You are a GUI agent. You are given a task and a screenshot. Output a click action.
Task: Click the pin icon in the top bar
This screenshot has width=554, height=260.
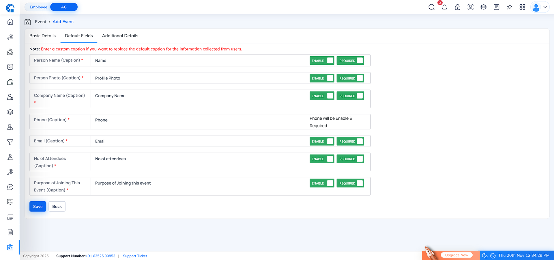(509, 7)
